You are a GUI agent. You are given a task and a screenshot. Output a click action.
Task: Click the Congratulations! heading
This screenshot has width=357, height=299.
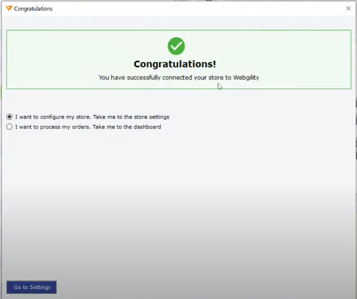tap(175, 64)
